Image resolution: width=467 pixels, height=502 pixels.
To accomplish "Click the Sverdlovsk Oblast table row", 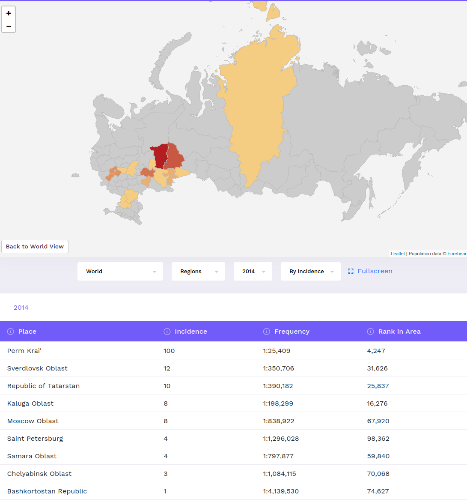I will point(37,368).
